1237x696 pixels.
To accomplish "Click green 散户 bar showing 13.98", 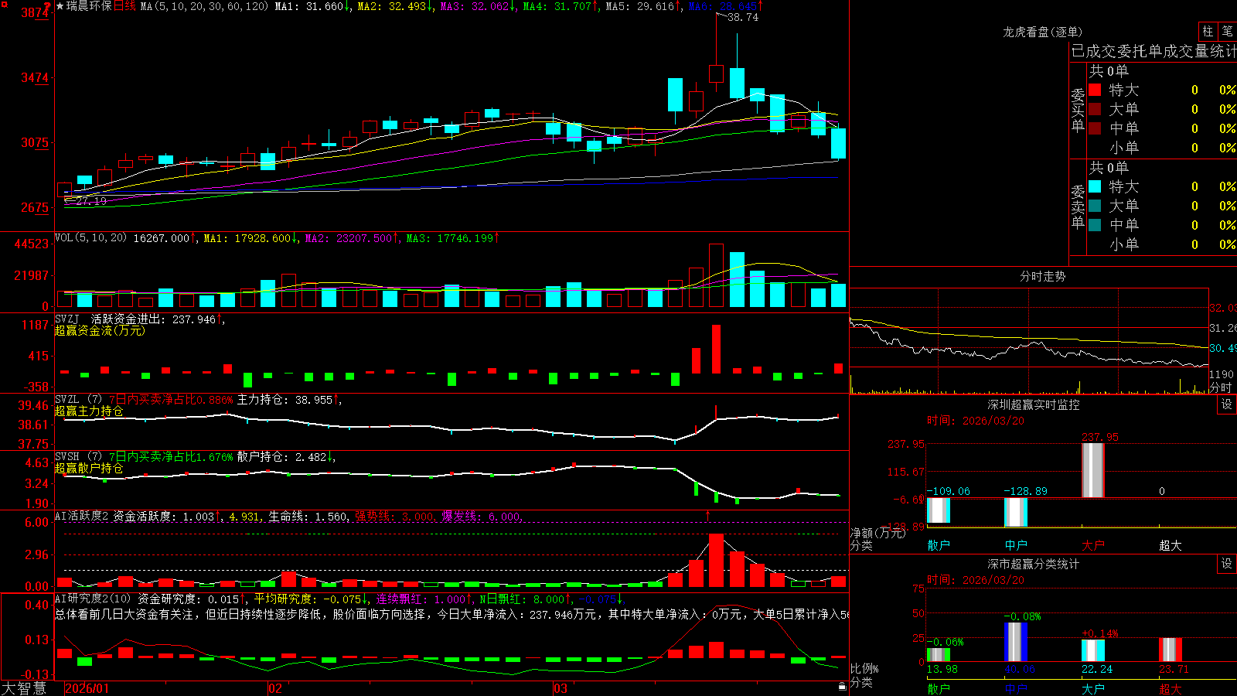I will [939, 655].
